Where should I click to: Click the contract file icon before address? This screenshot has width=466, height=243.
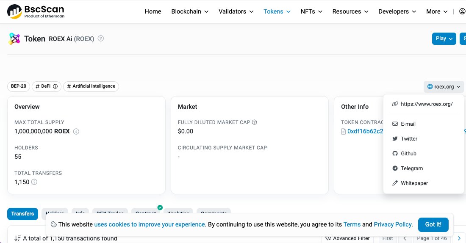point(343,131)
